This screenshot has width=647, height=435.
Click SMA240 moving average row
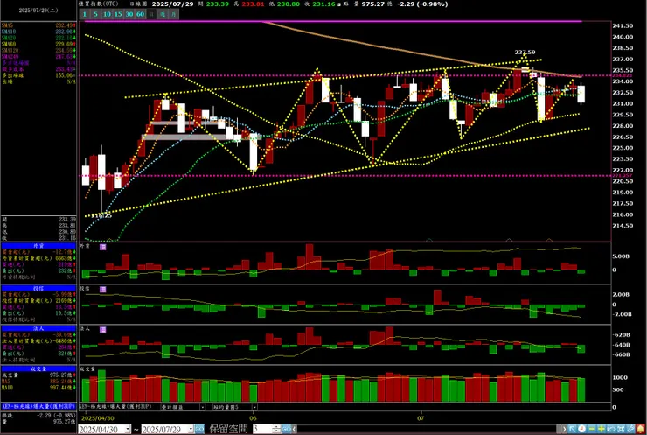pyautogui.click(x=38, y=57)
